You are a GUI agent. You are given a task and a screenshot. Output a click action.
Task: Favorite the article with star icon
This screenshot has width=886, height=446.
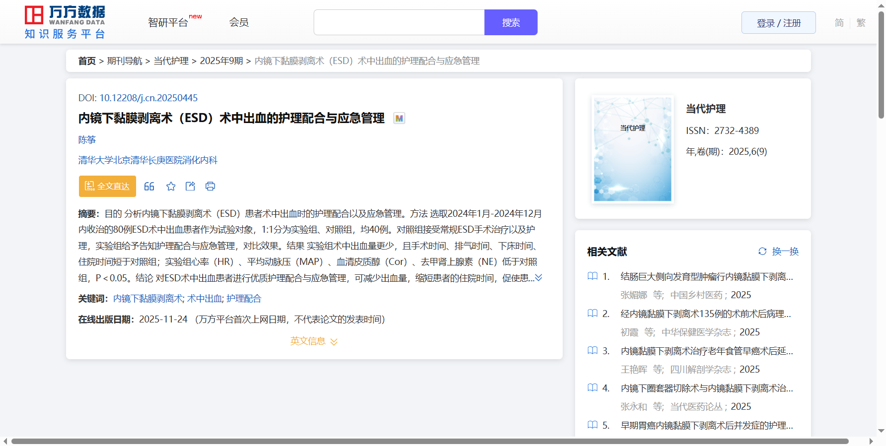tap(171, 187)
